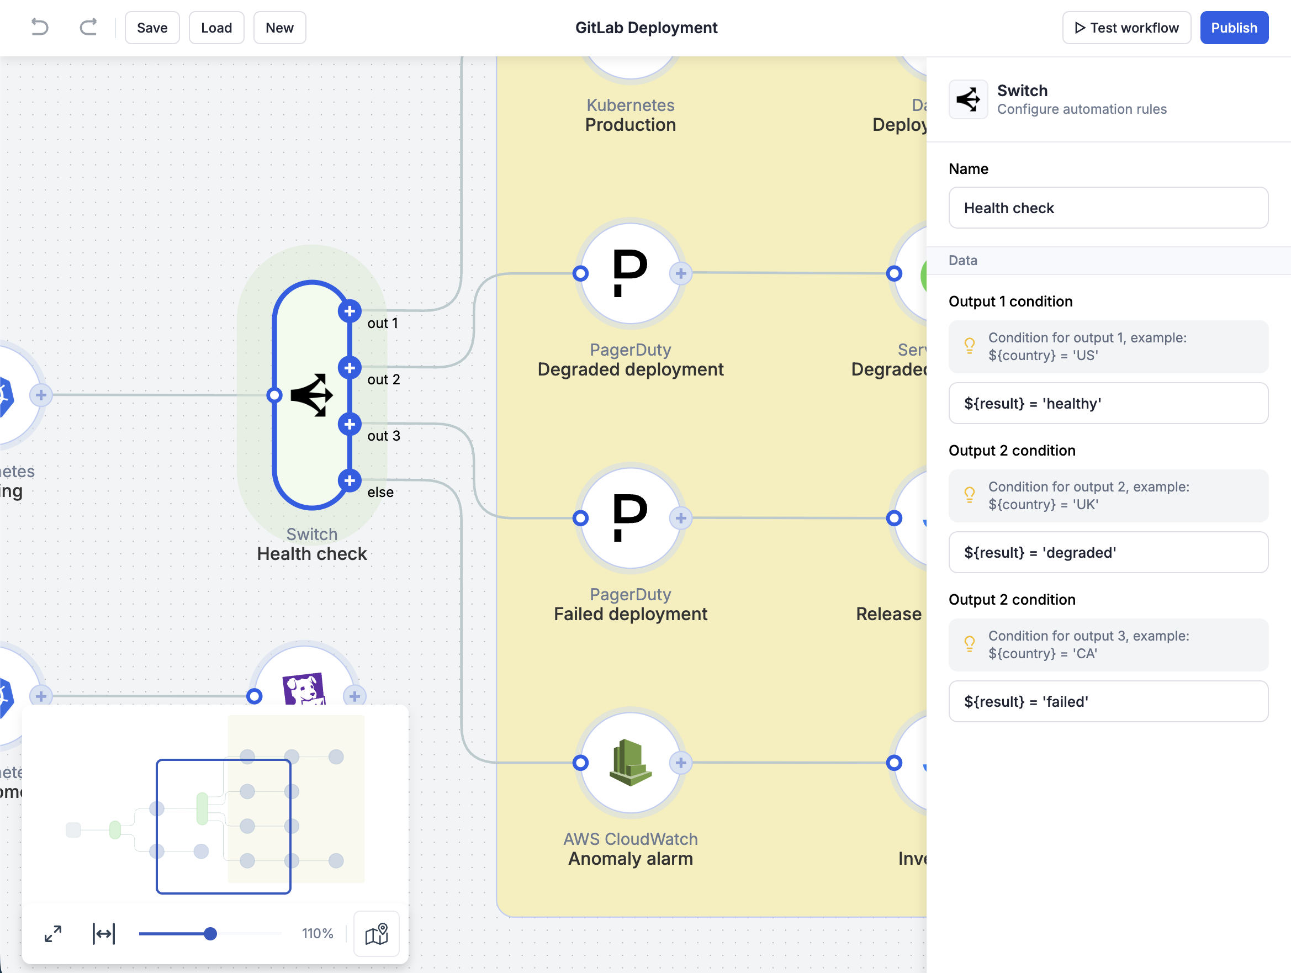Create a New workflow
The width and height of the screenshot is (1291, 973).
279,28
